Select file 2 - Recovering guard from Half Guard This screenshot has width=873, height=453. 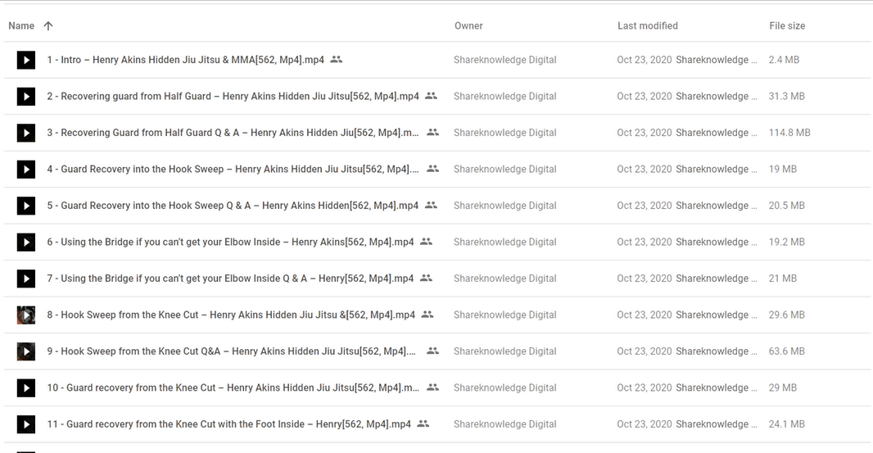[436, 96]
